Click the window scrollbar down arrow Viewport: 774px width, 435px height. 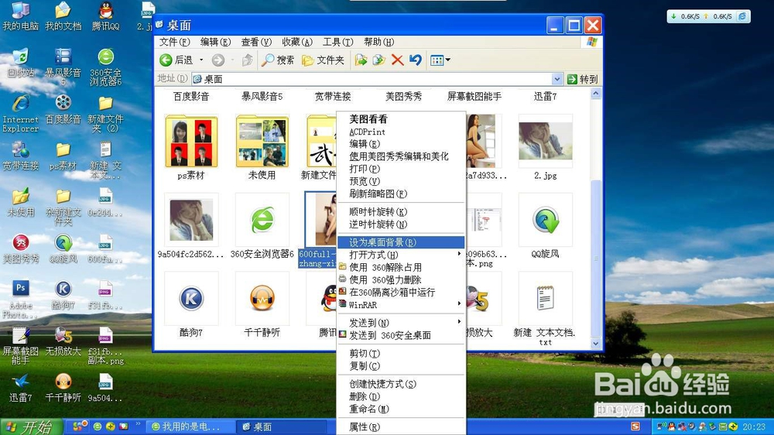pyautogui.click(x=595, y=343)
